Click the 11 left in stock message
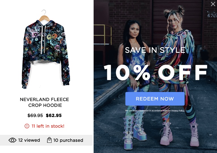Viewport: 217px width, 153px height. pyautogui.click(x=48, y=126)
